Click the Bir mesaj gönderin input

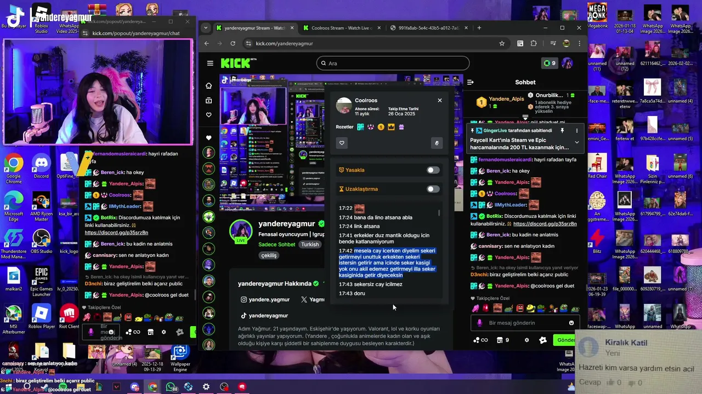coord(525,323)
